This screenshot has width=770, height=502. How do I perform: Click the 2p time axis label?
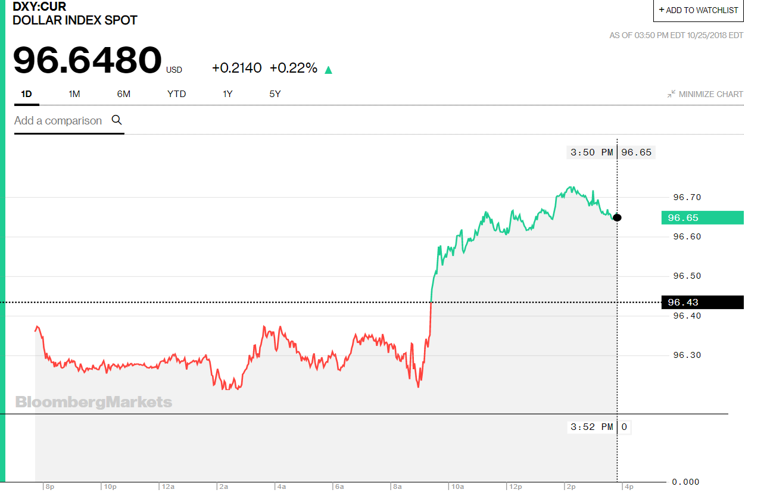click(x=571, y=487)
